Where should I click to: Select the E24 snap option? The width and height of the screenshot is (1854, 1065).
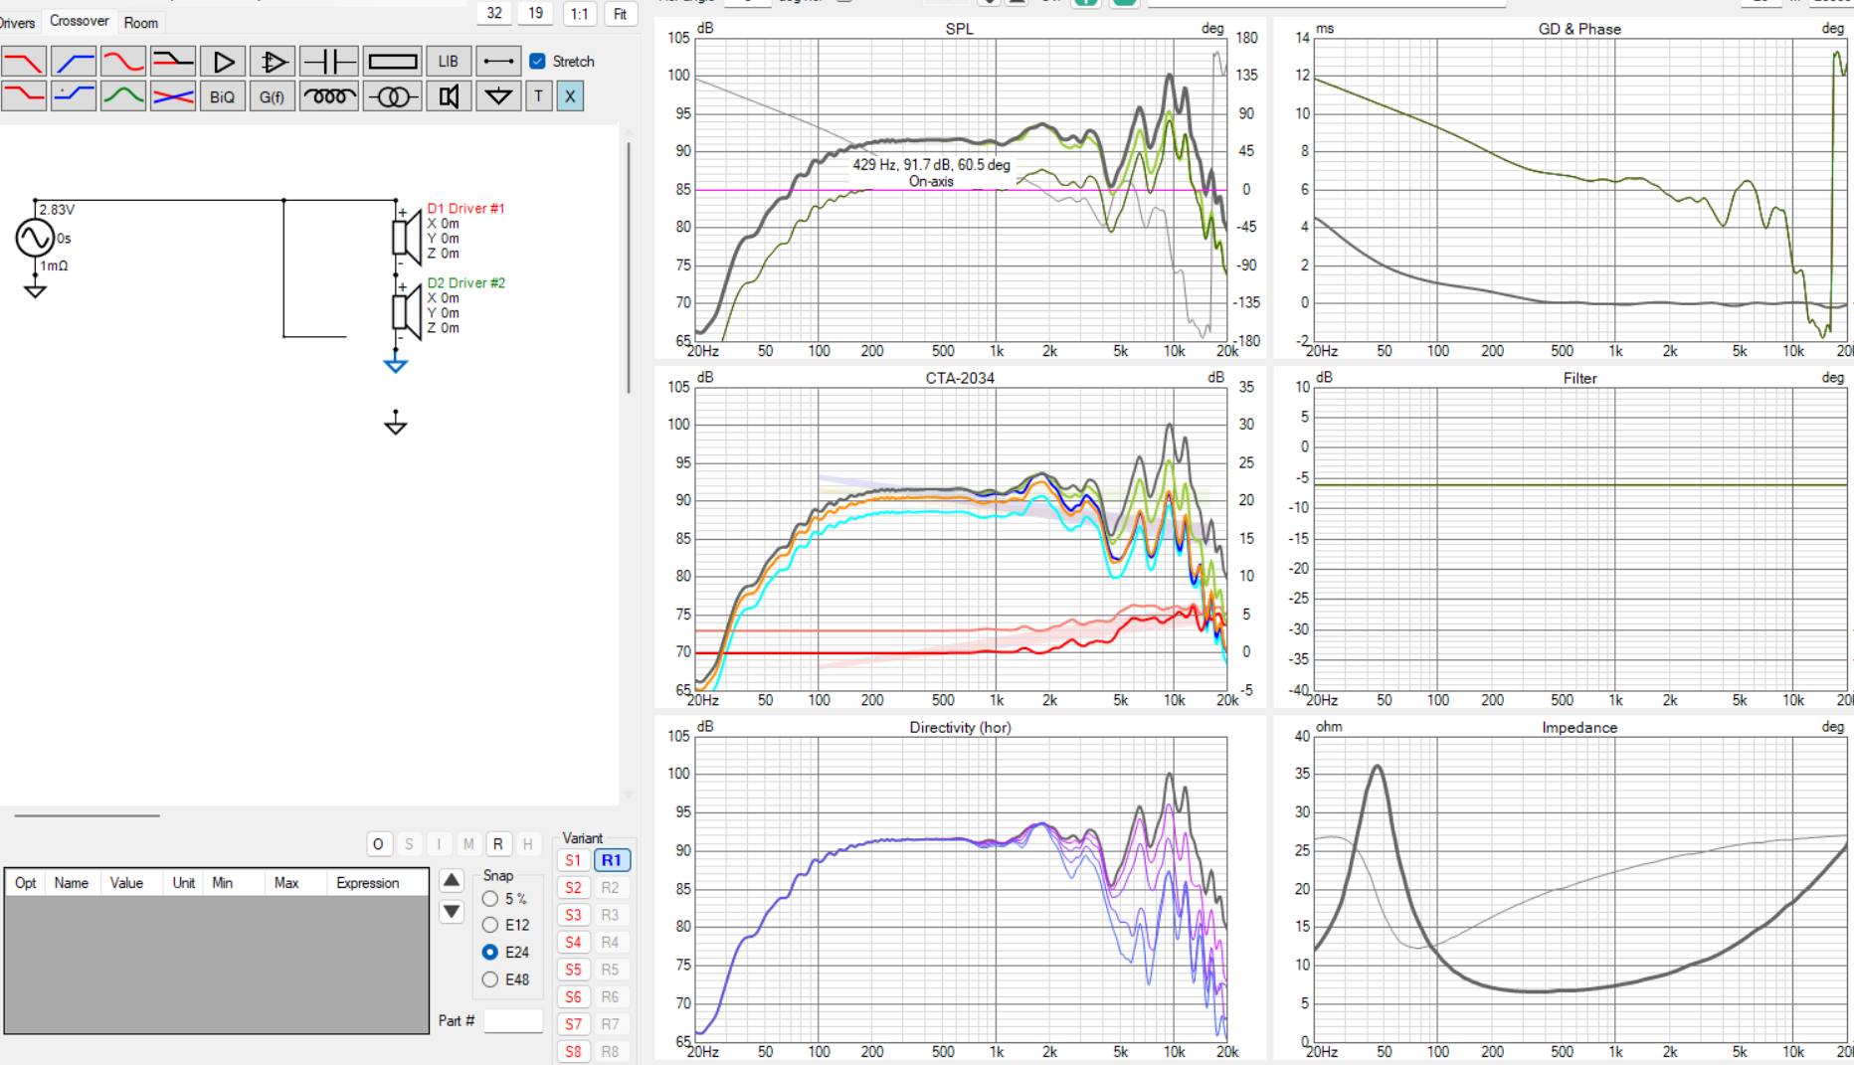[490, 952]
